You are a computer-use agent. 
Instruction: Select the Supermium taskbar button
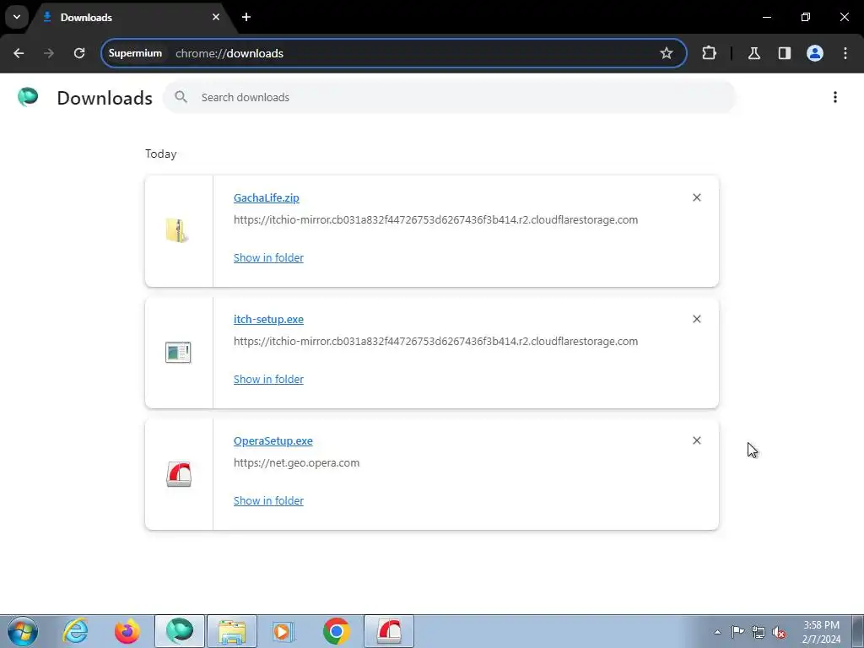(180, 631)
